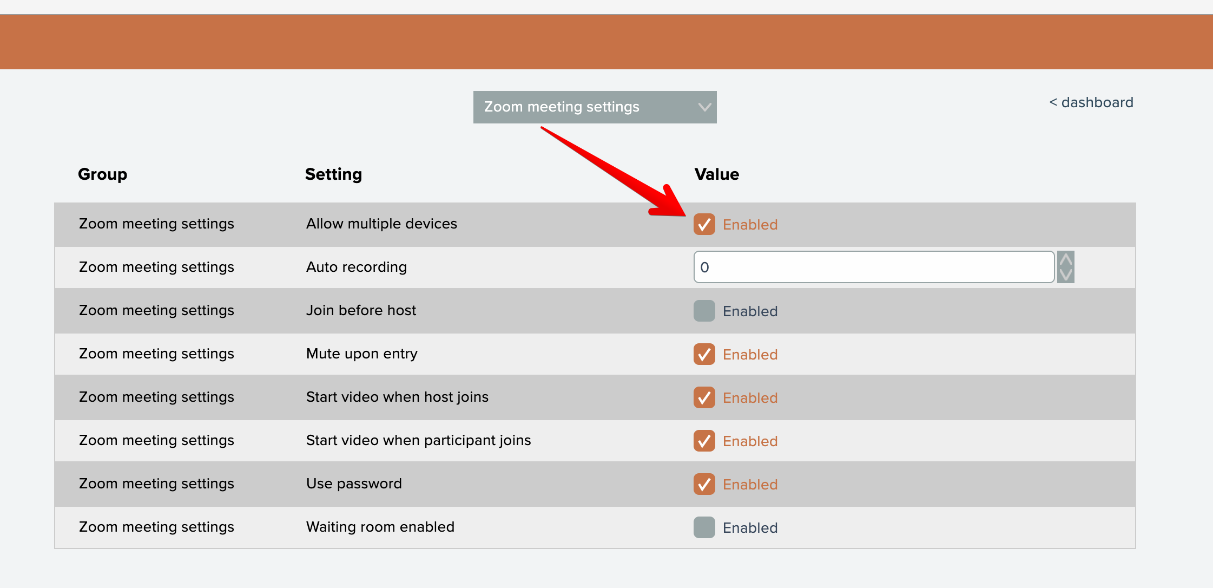
Task: Uncheck Allow multiple devices checkbox
Action: [704, 224]
